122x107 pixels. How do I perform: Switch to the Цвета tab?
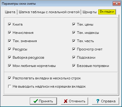tap(10, 12)
